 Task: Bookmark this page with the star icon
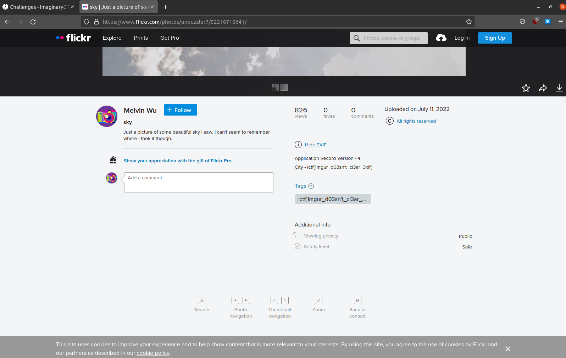(468, 22)
